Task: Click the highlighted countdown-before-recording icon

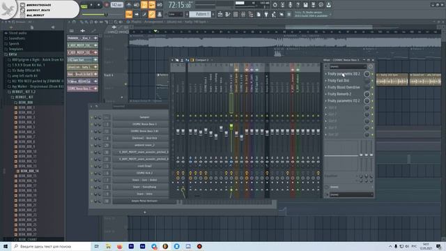Action: (144, 5)
